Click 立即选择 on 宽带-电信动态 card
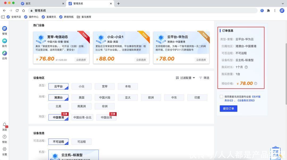Viewport: 287px width, 160px height. (81, 60)
